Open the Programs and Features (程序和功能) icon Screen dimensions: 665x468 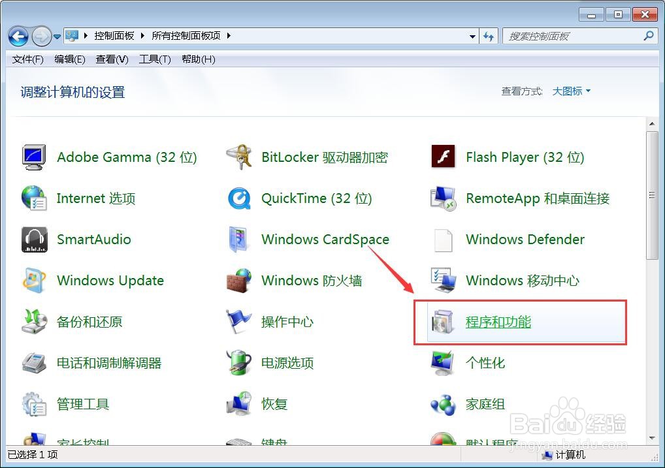point(442,322)
